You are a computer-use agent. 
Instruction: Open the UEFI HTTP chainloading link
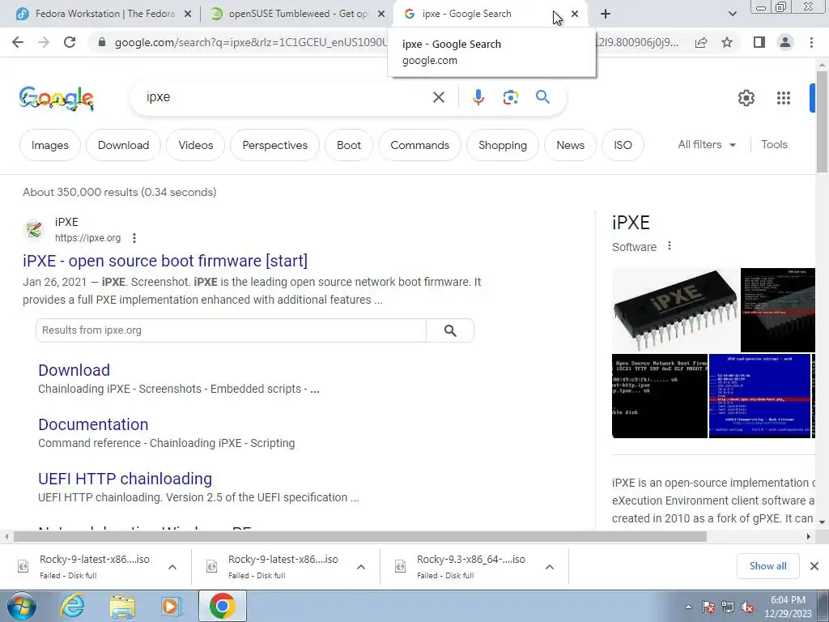(x=125, y=479)
